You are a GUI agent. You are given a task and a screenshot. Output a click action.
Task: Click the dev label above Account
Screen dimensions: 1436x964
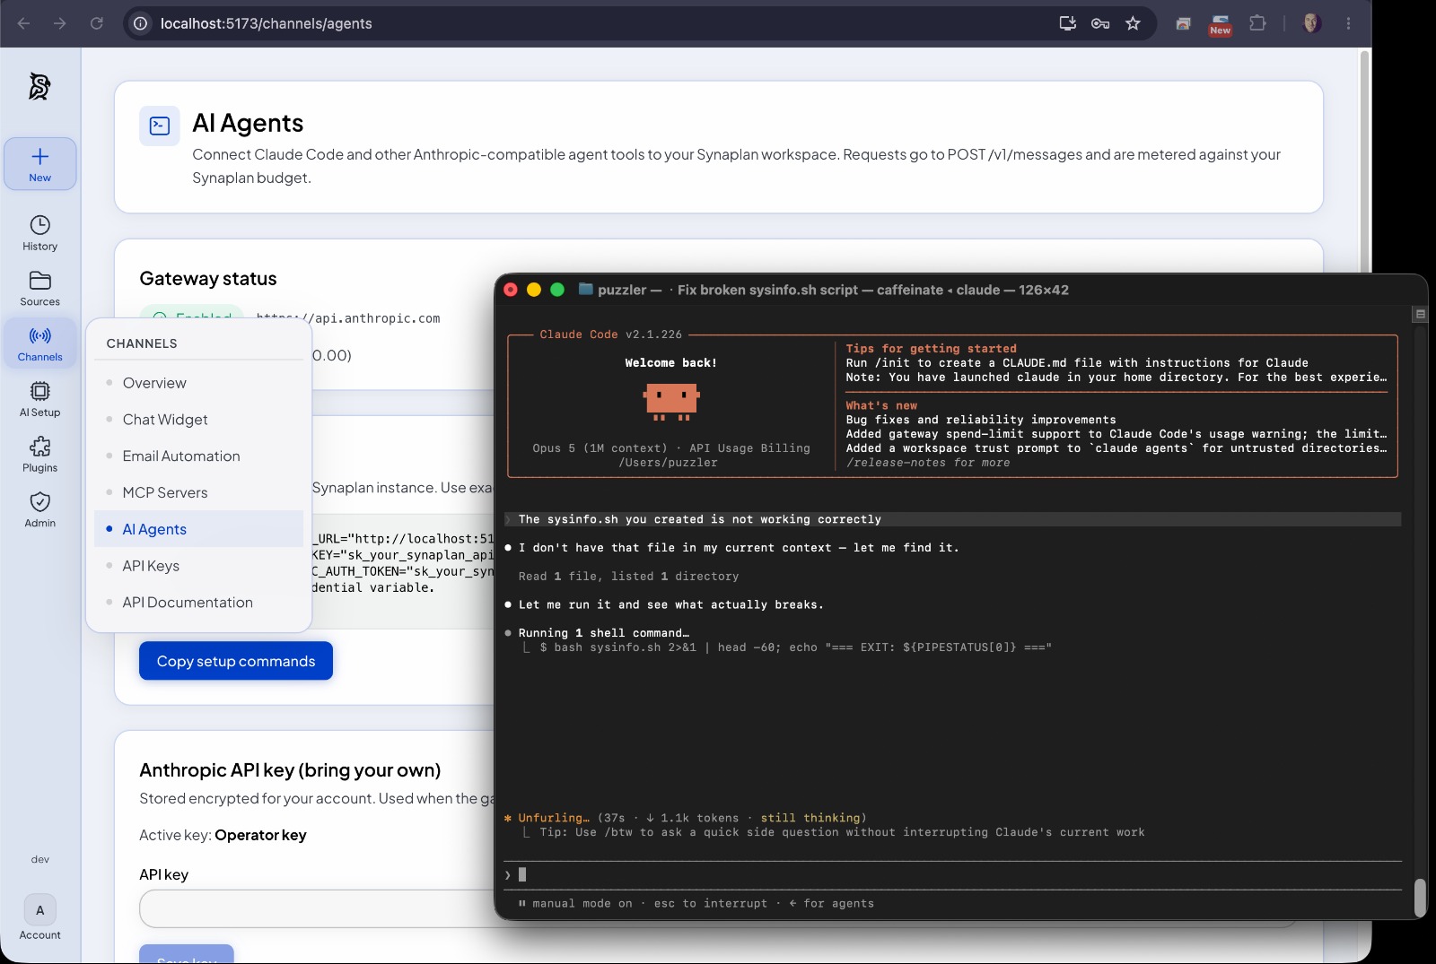pos(40,859)
